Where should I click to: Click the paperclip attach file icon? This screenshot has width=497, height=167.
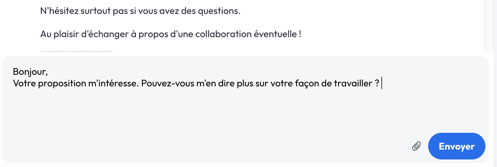pyautogui.click(x=416, y=146)
